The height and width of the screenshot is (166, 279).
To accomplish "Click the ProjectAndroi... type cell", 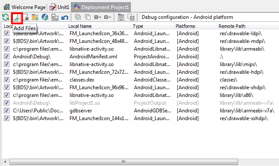I will pyautogui.click(x=152, y=57).
